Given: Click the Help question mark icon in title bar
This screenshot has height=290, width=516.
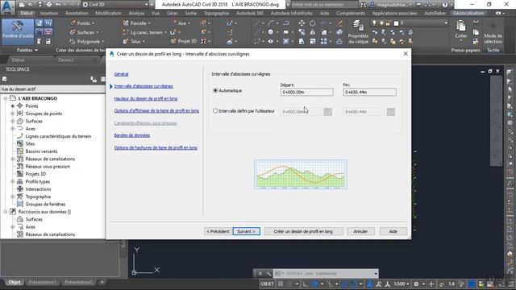Looking at the screenshot, I should 445,5.
